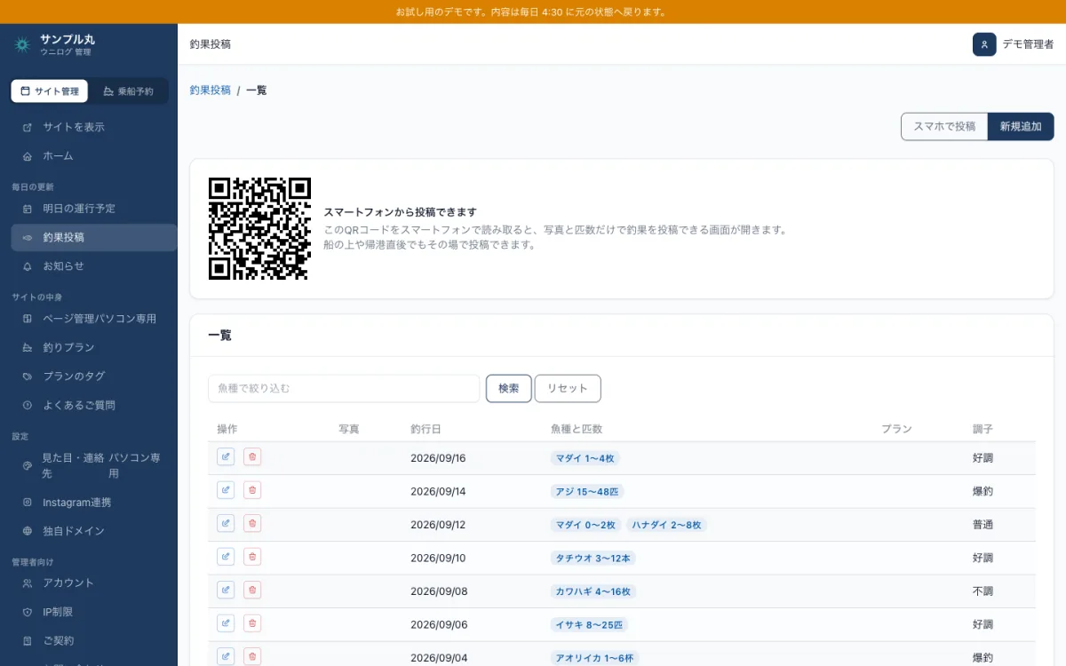Click the マダイ 1〜4枚 tag
The width and height of the screenshot is (1066, 666).
pyautogui.click(x=585, y=458)
